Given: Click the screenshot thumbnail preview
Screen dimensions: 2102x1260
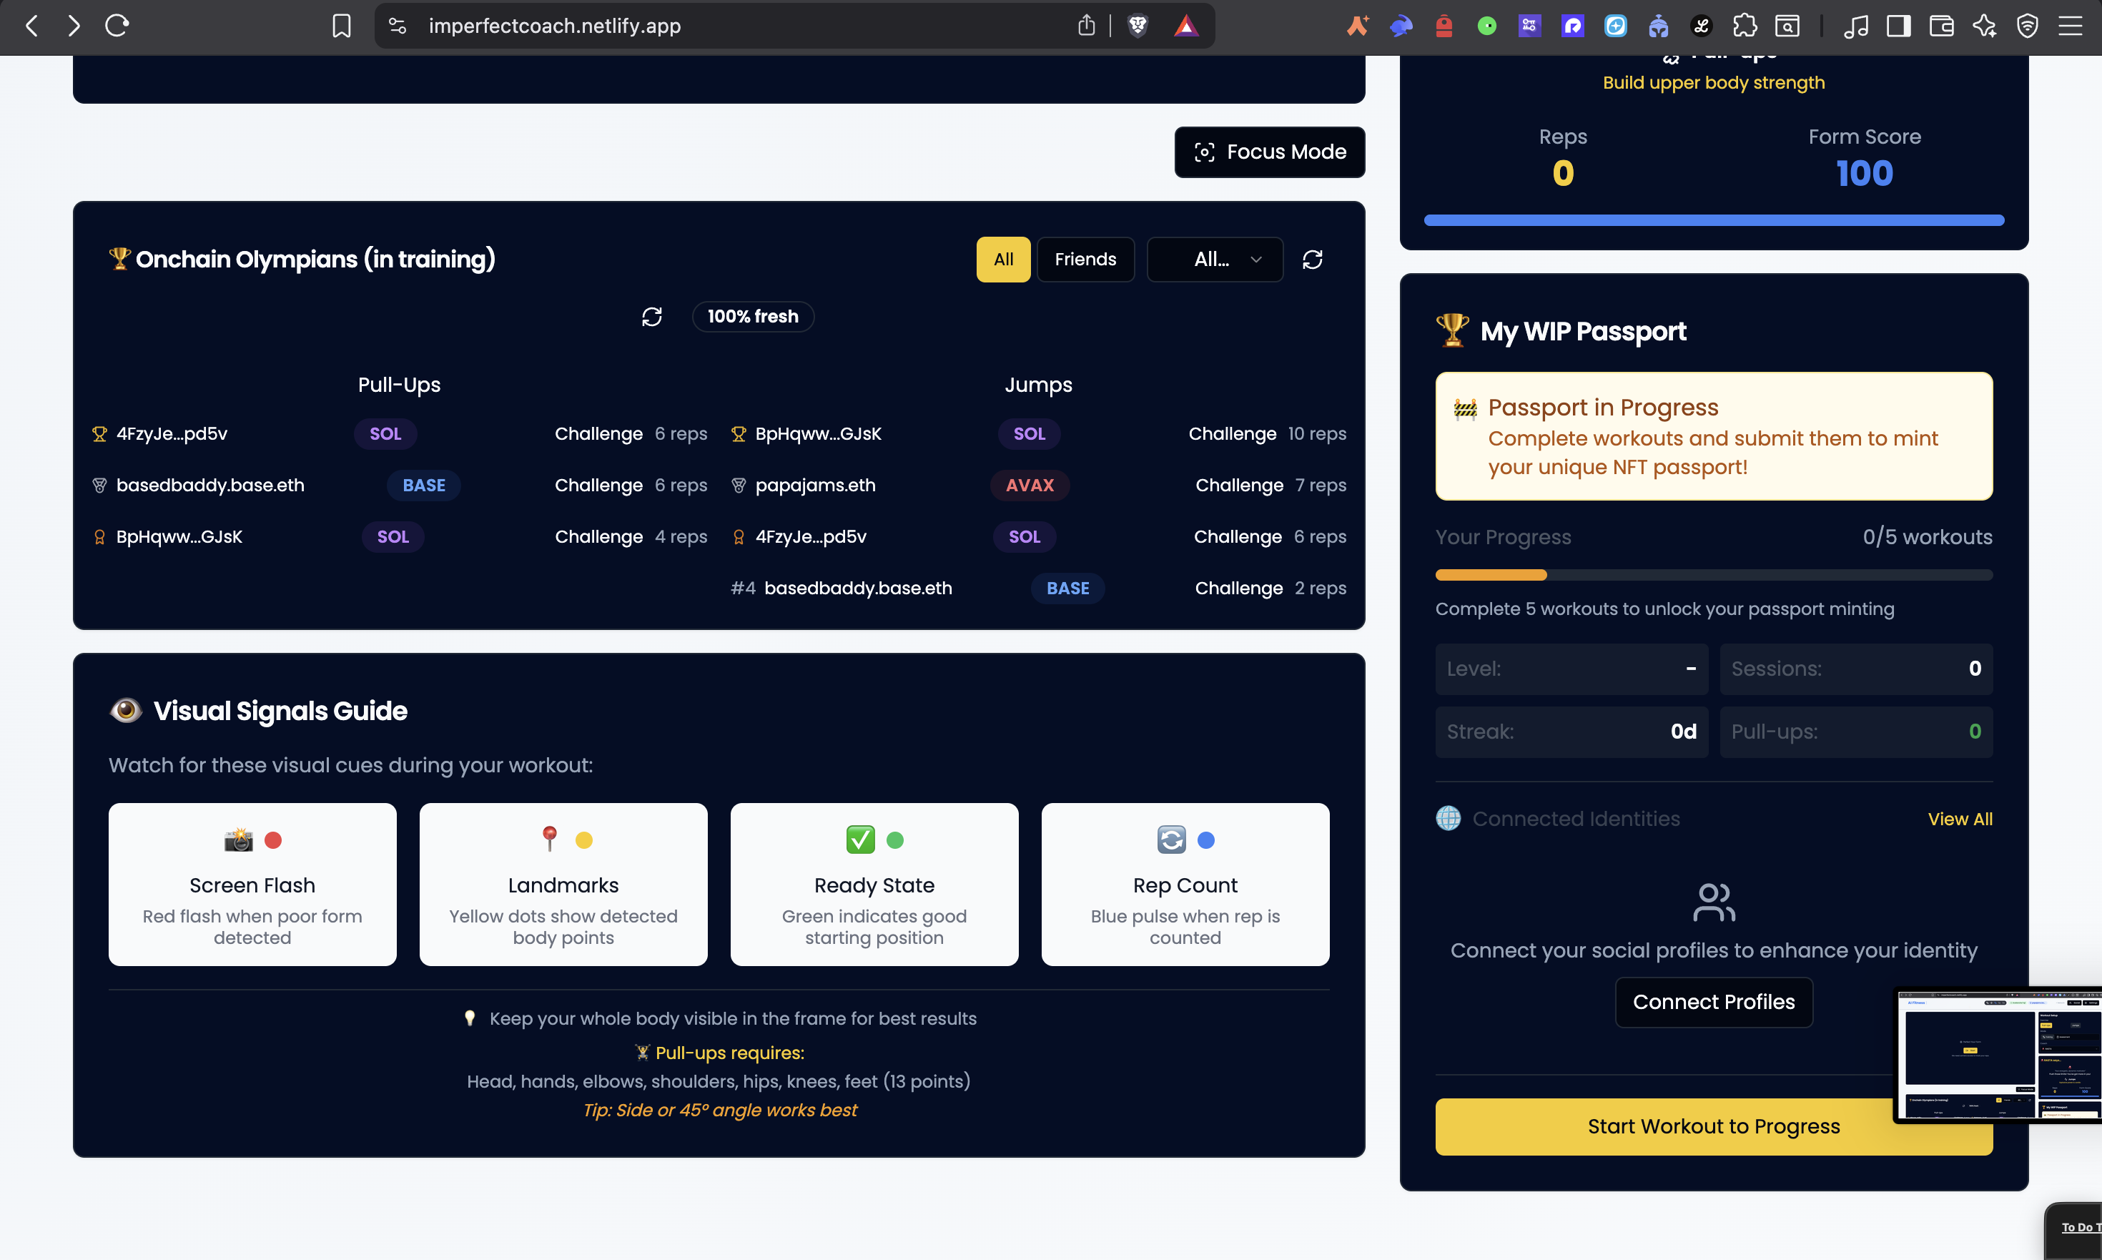Looking at the screenshot, I should tap(1998, 1053).
